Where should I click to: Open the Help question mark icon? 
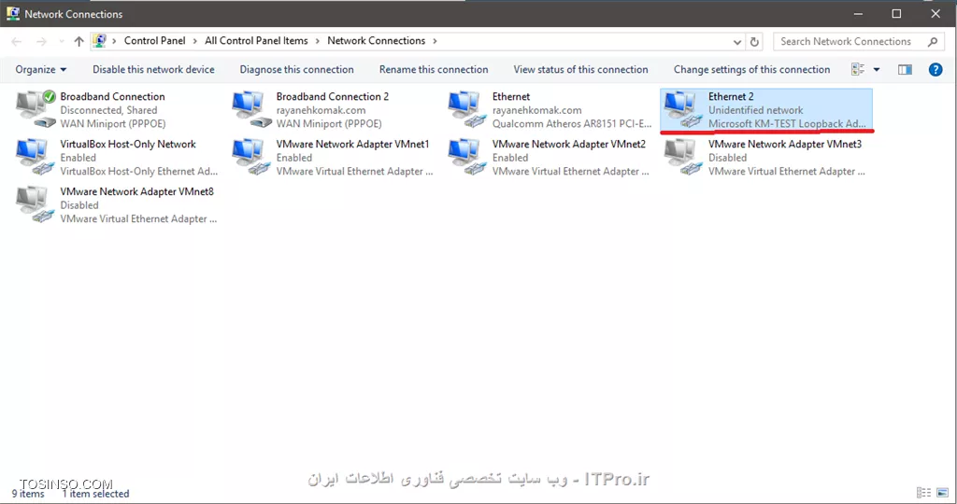pos(935,69)
